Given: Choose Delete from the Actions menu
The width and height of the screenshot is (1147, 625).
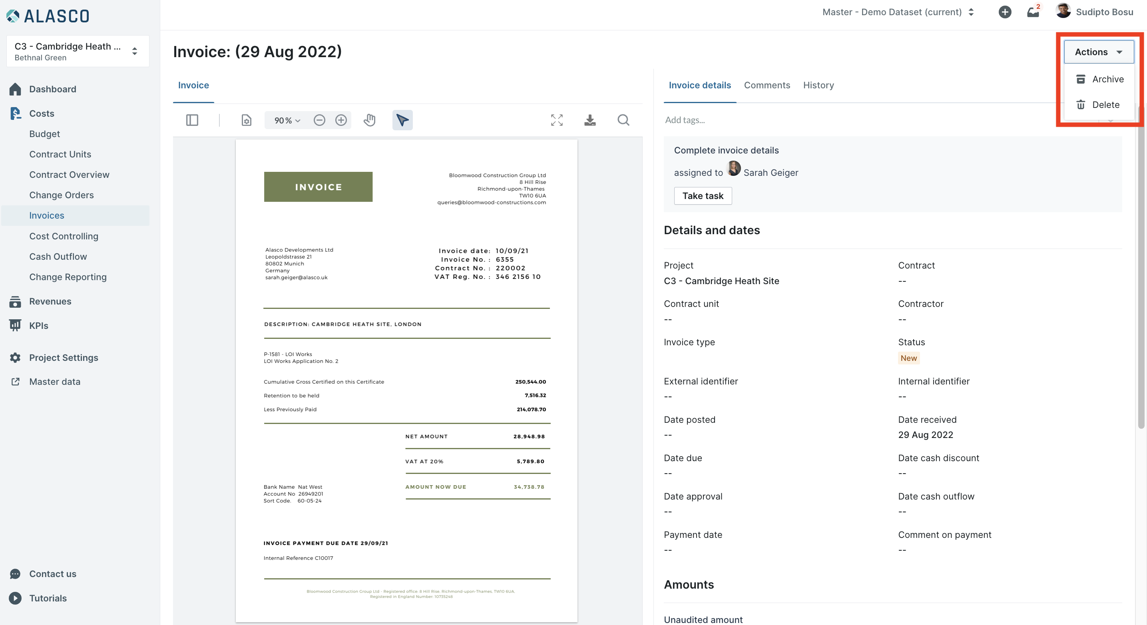Looking at the screenshot, I should point(1099,105).
